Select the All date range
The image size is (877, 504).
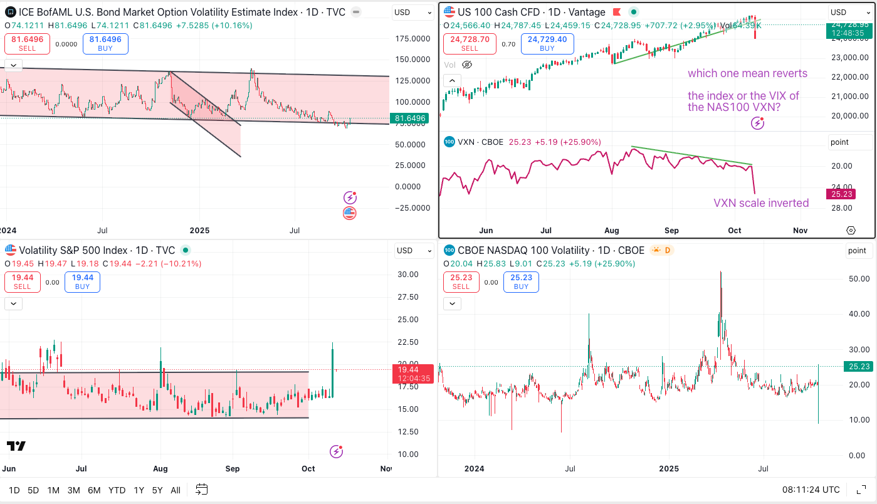pos(176,490)
